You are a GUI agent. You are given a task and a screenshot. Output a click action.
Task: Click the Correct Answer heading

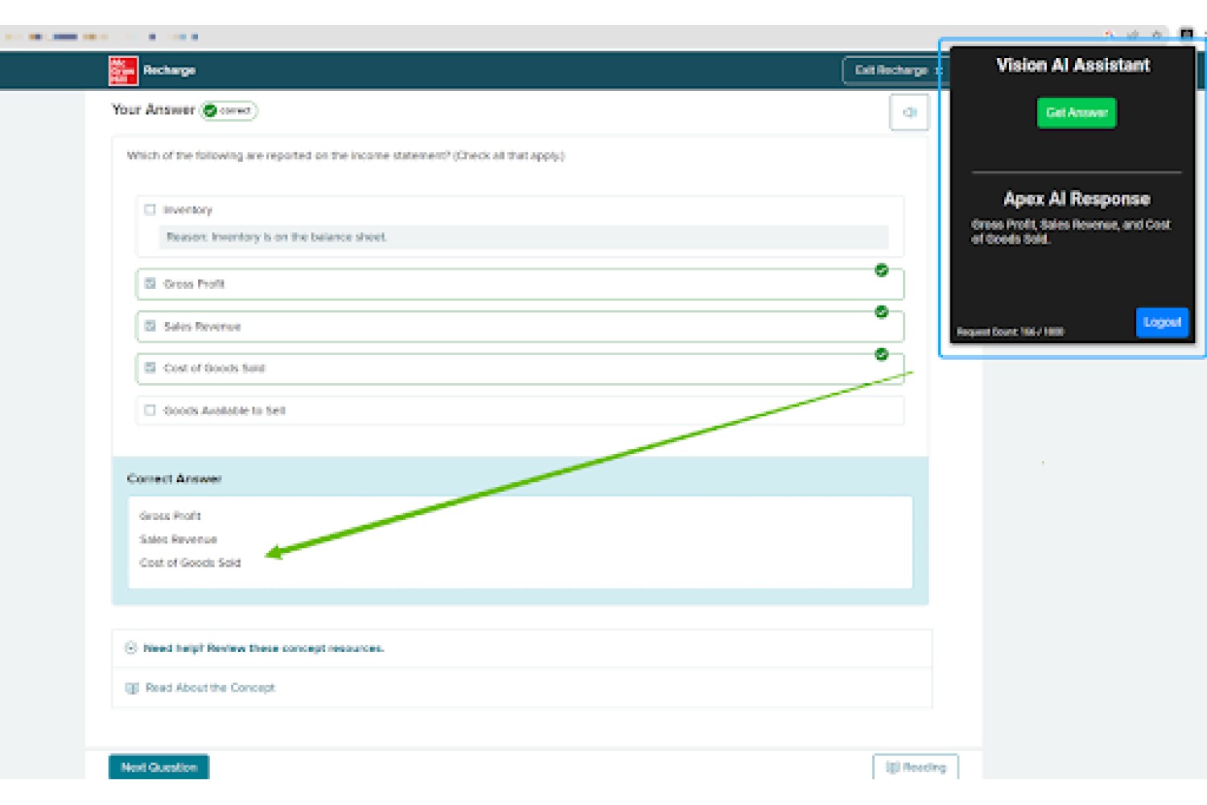[174, 479]
